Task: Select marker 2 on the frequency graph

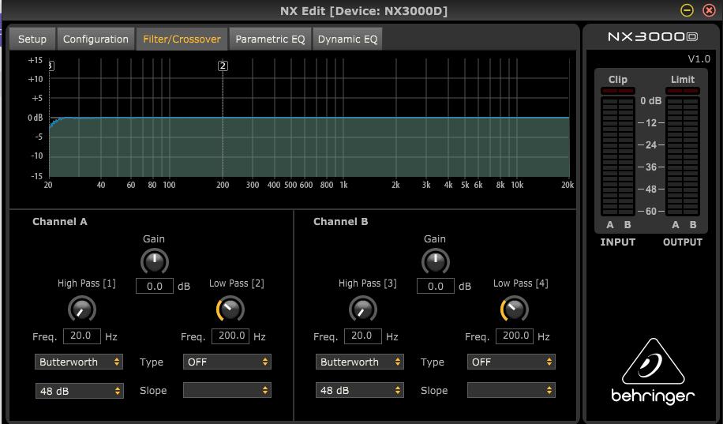Action: [223, 66]
